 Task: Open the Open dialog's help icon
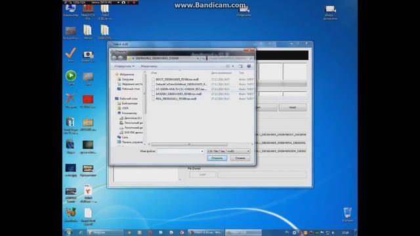249,66
